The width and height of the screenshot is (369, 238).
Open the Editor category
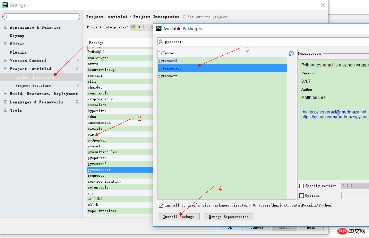click(x=17, y=44)
